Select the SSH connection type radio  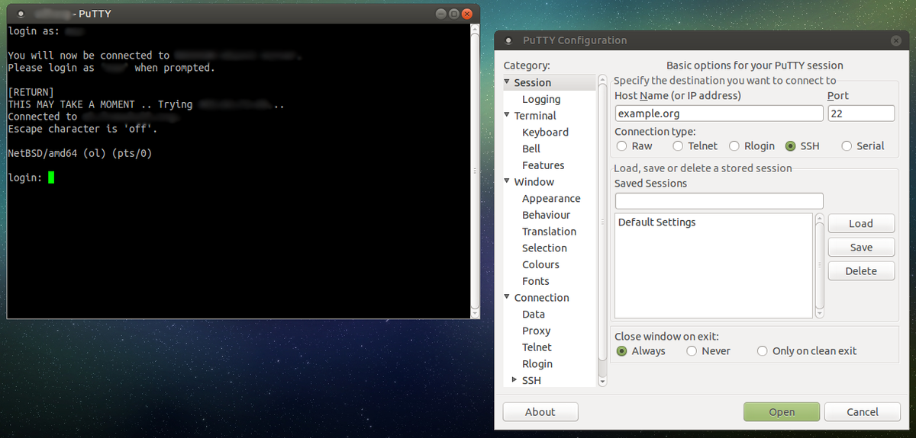790,145
